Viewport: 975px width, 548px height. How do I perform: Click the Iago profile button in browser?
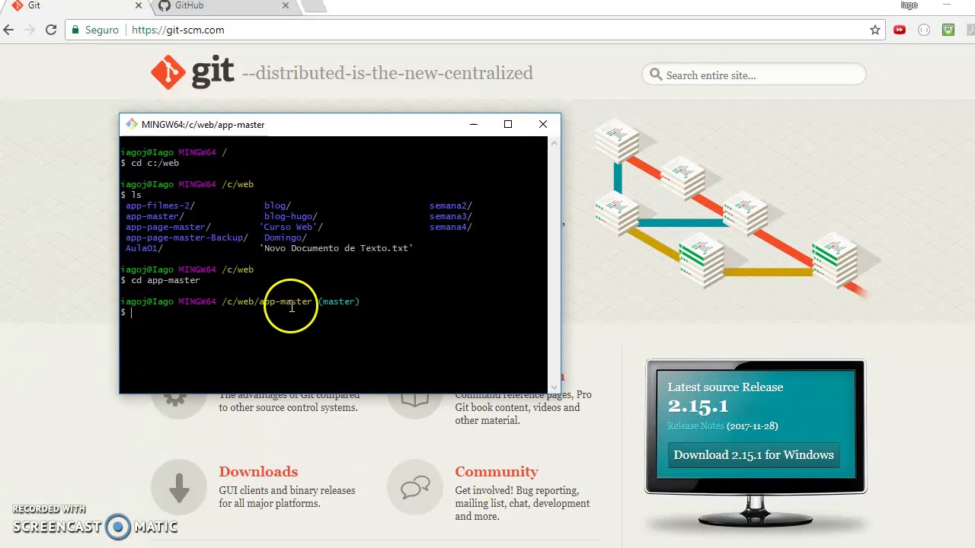909,5
